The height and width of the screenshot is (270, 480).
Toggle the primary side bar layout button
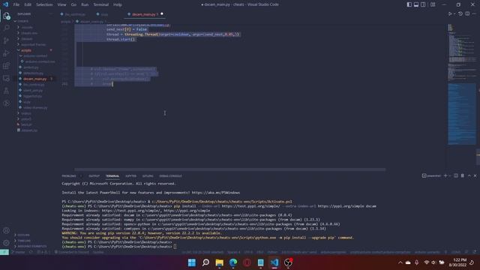coord(409,4)
